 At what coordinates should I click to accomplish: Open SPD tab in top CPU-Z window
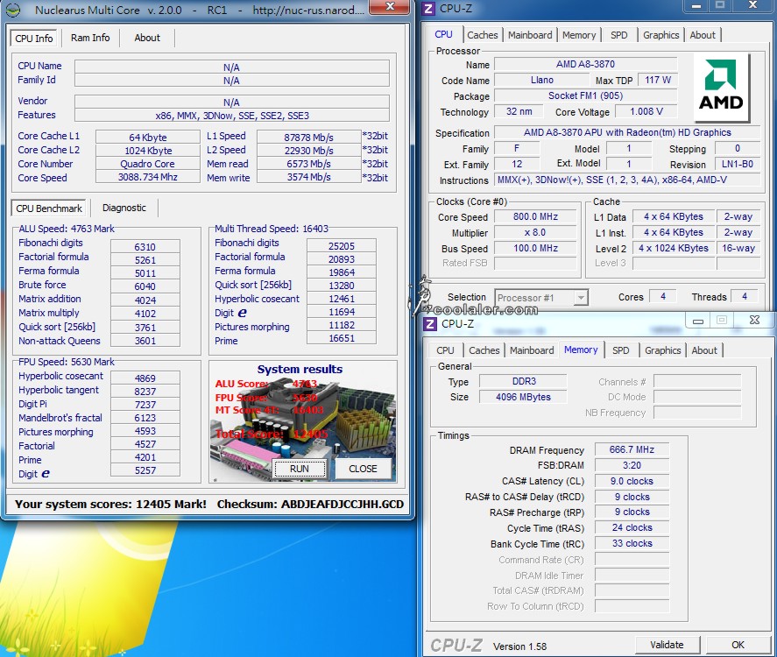619,35
